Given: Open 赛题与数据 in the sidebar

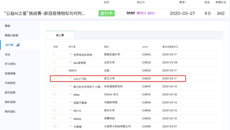Looking at the screenshot, I should tap(11, 35).
